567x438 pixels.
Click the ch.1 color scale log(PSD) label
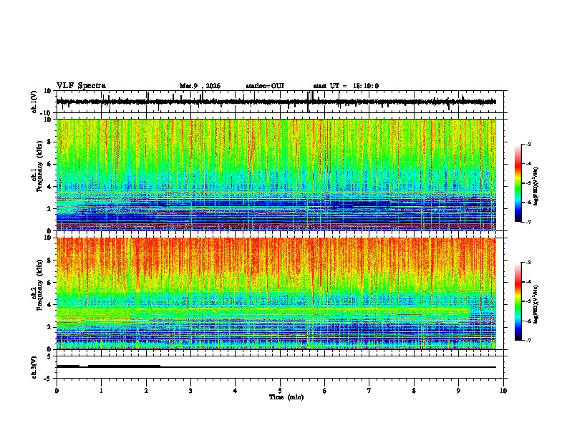[x=535, y=187]
